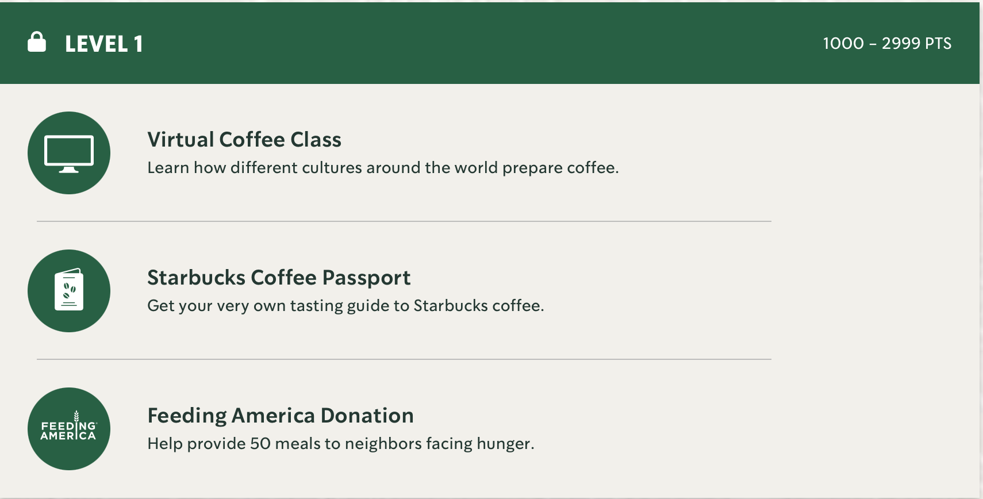Image resolution: width=983 pixels, height=499 pixels.
Task: Select the LEVEL 1 heading
Action: 103,44
